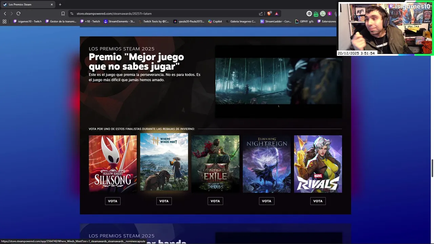434x244 pixels.
Task: Open the bookmarks apps grid icon
Action: 4,21
